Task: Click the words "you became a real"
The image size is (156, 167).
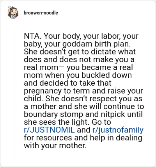Action: tap(100, 67)
